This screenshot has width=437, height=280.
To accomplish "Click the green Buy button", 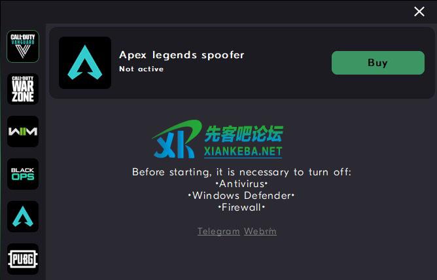I will [x=378, y=63].
